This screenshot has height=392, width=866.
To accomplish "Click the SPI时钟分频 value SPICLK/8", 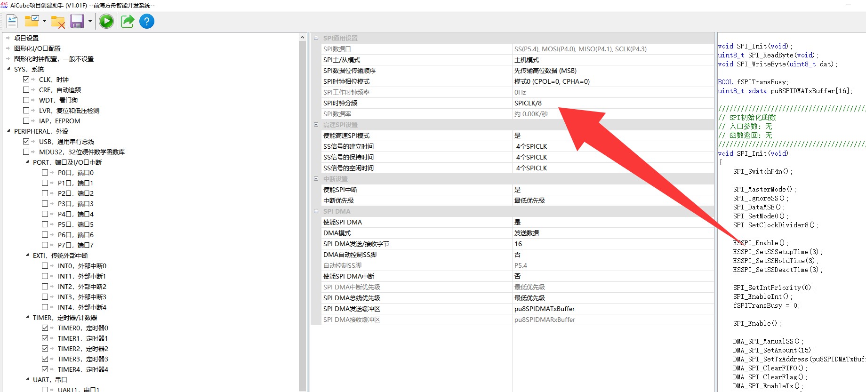I will coord(528,103).
